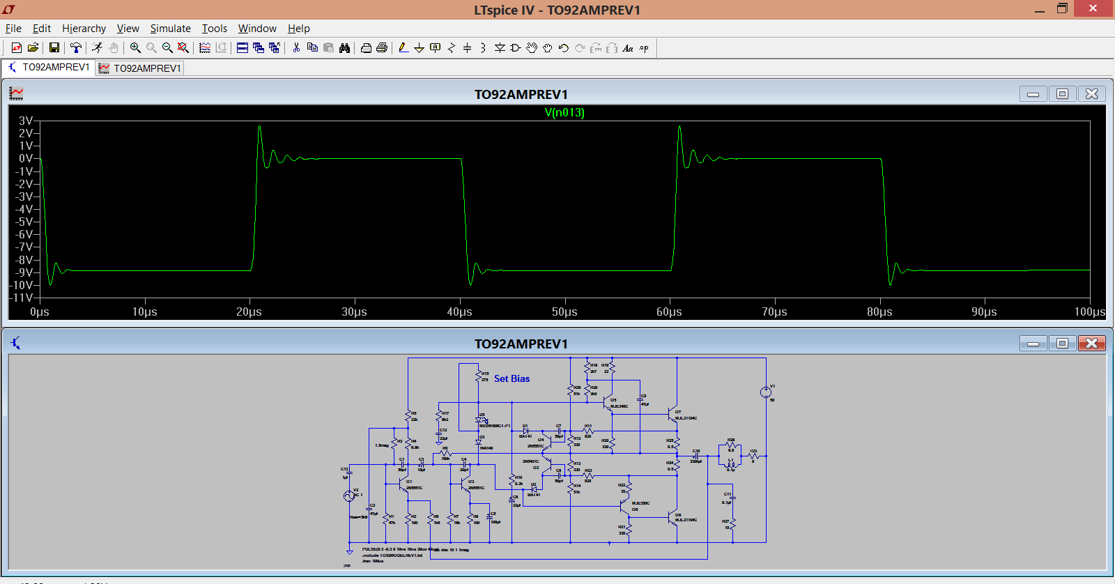This screenshot has height=584, width=1115.
Task: Click the LTspice application icon in title bar
Action: point(9,10)
